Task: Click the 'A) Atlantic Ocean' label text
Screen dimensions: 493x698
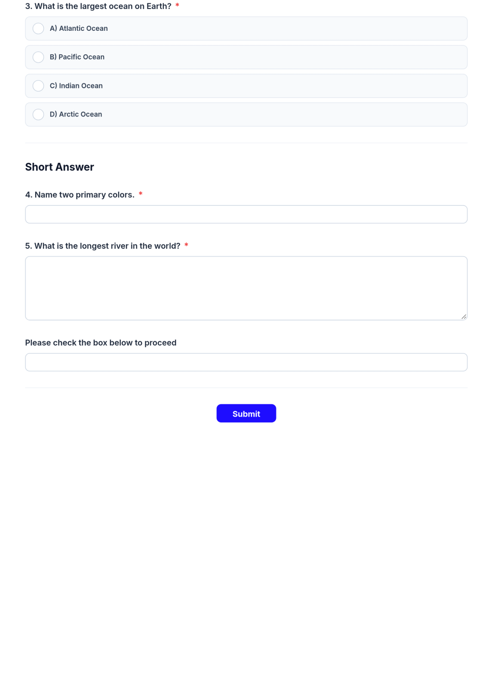Action: (x=79, y=28)
